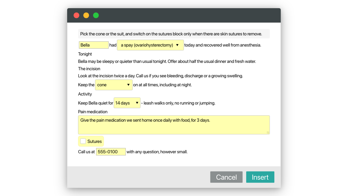Open the procedure dropdown showing spay

(150, 45)
